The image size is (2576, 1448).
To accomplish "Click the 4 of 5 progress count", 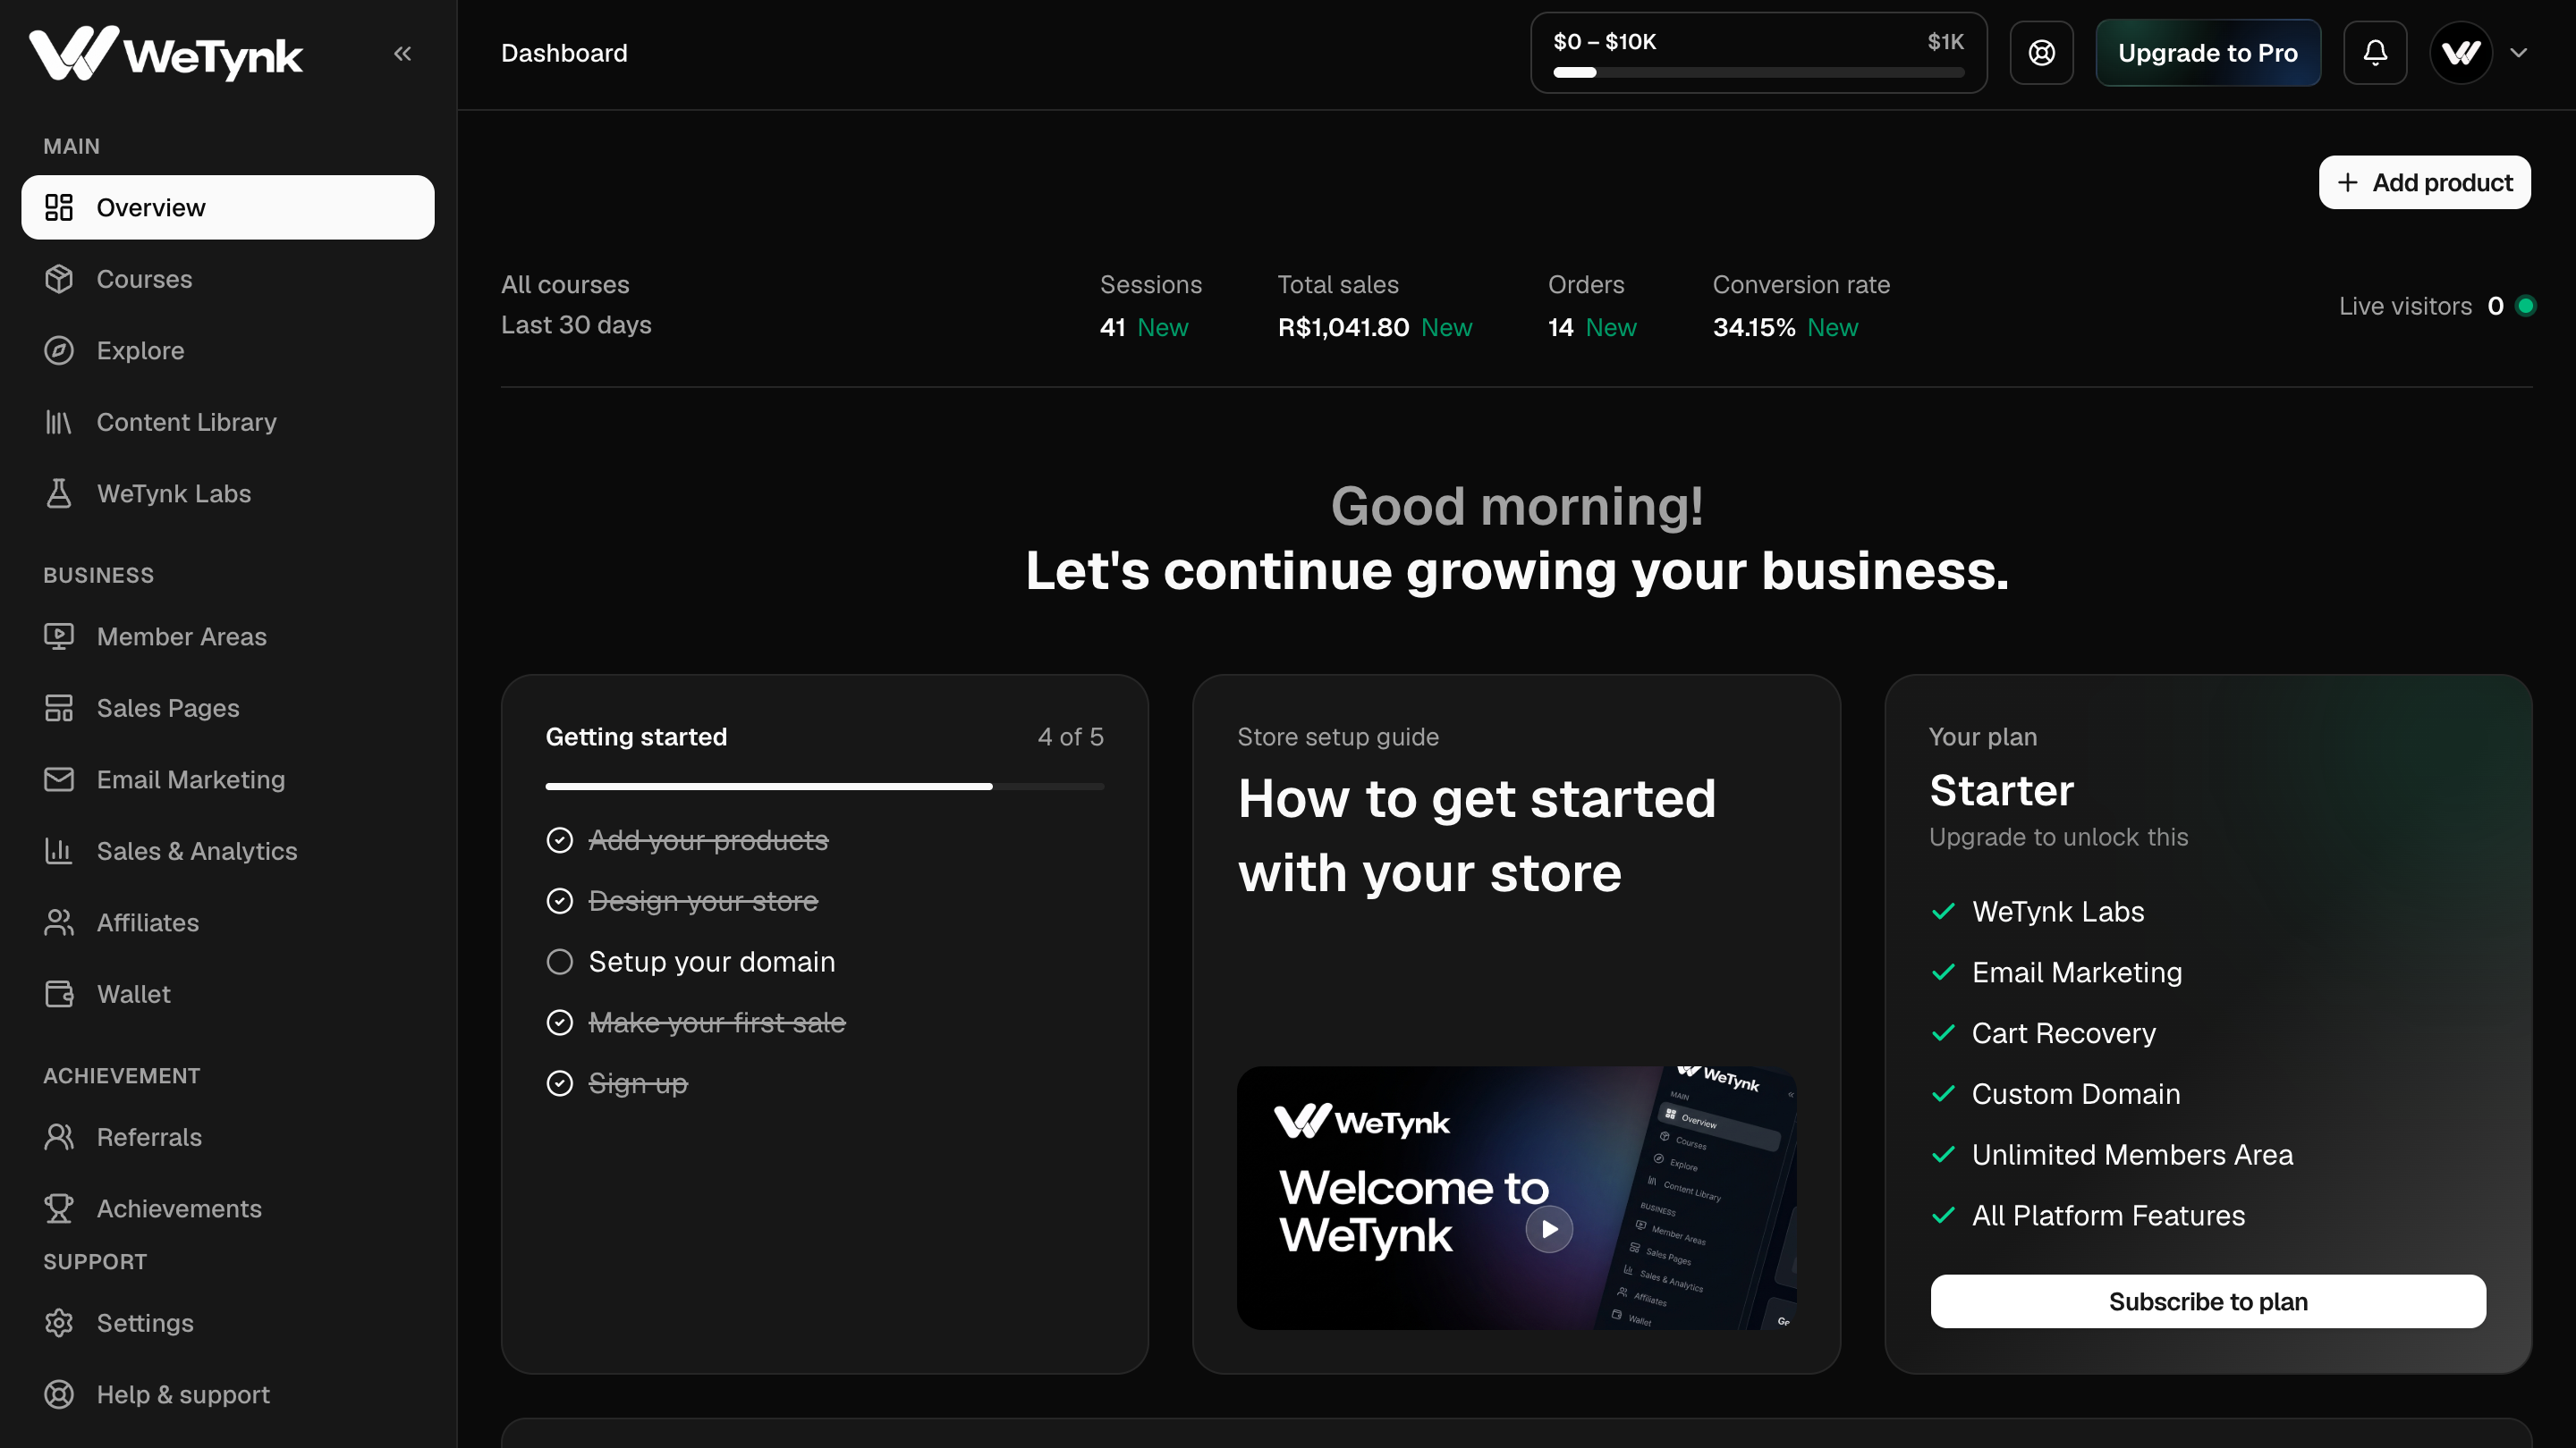I will coord(1070,737).
